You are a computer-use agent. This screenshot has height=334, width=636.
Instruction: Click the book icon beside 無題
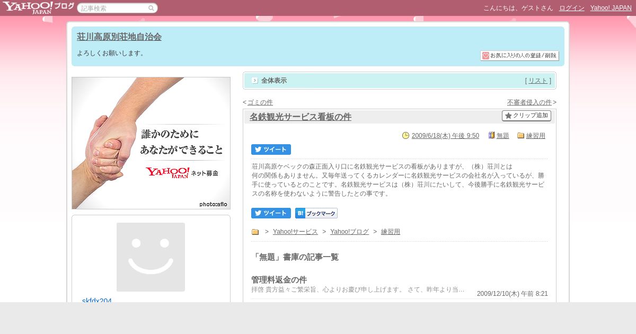(x=491, y=135)
